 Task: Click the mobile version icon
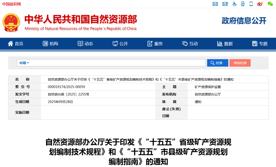tap(251, 4)
